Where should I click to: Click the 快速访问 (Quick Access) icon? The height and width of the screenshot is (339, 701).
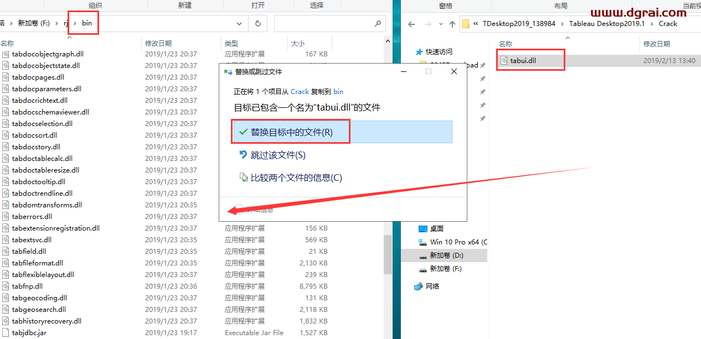[x=419, y=51]
